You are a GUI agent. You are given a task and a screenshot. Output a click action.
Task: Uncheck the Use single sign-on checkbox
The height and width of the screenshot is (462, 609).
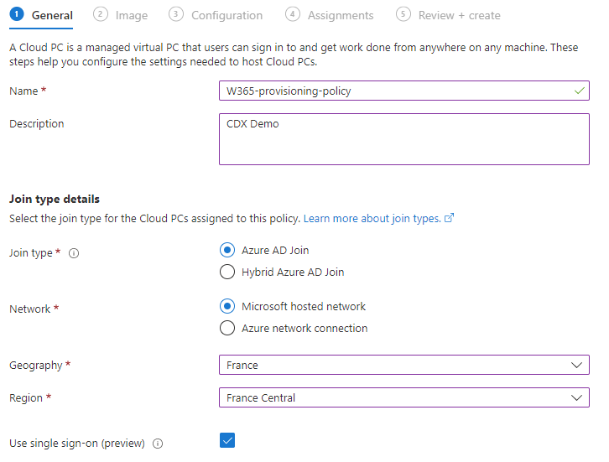click(x=227, y=440)
